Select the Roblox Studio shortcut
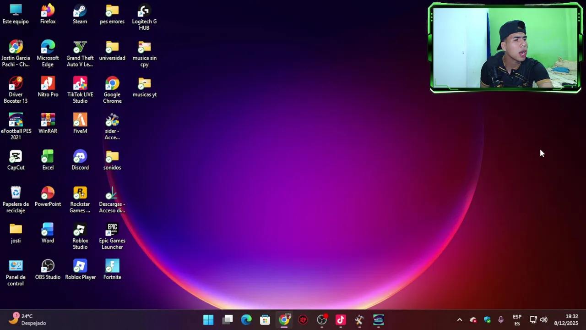The height and width of the screenshot is (330, 586). pyautogui.click(x=80, y=236)
